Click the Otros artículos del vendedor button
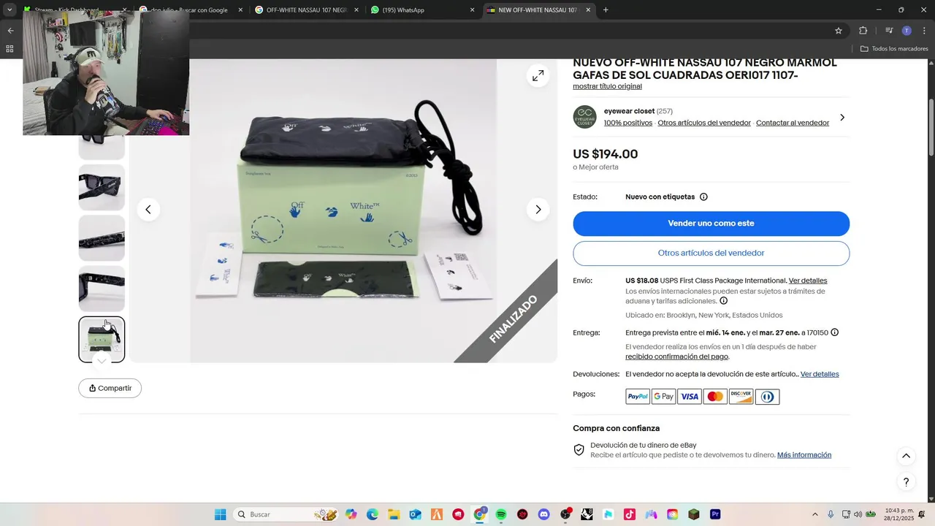 711,254
